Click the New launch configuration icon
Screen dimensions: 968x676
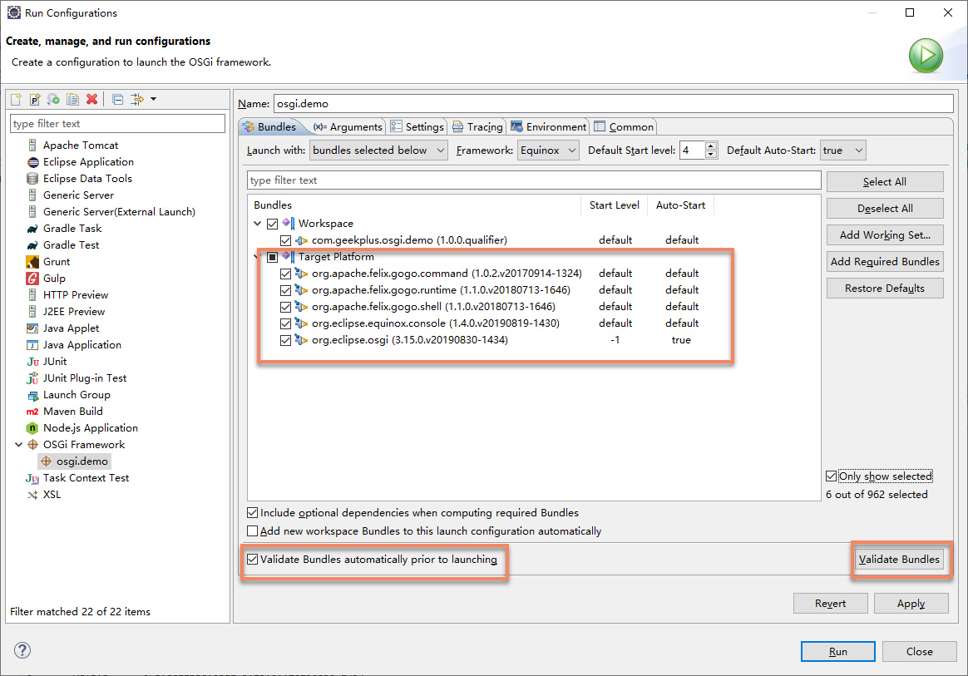click(x=16, y=99)
